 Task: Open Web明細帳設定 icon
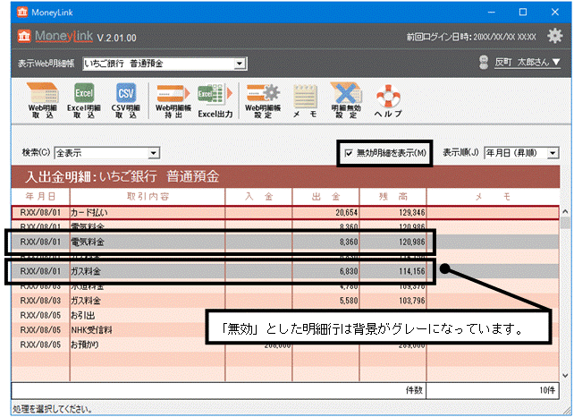(x=263, y=100)
